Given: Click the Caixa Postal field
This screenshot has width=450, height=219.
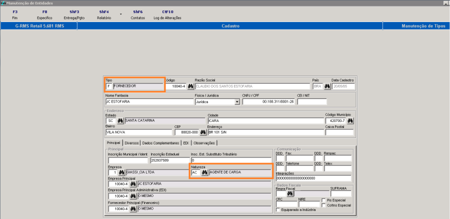Looking at the screenshot, I should point(339,132).
